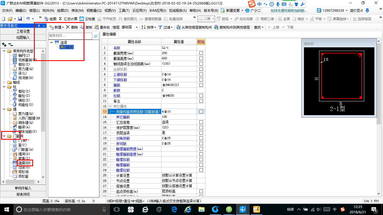Viewport: 383px width, 215px height.
Task: Collapse the 常用构件类型 folder
Action: click(4, 51)
